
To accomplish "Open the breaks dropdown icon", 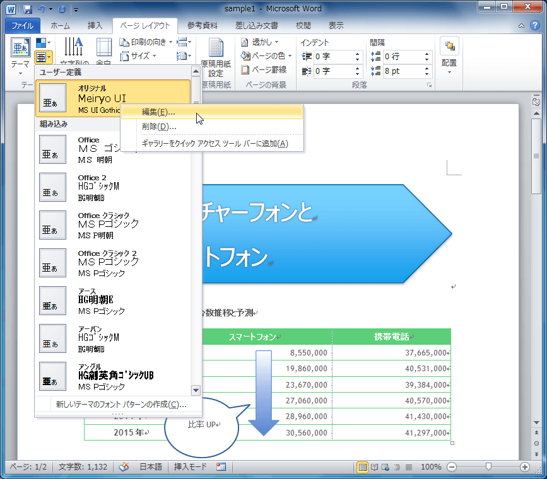I will pos(184,42).
